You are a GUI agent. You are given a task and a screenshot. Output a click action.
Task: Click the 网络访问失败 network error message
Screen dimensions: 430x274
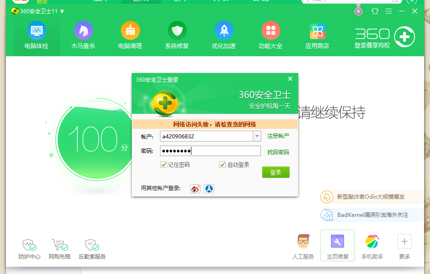tap(215, 124)
